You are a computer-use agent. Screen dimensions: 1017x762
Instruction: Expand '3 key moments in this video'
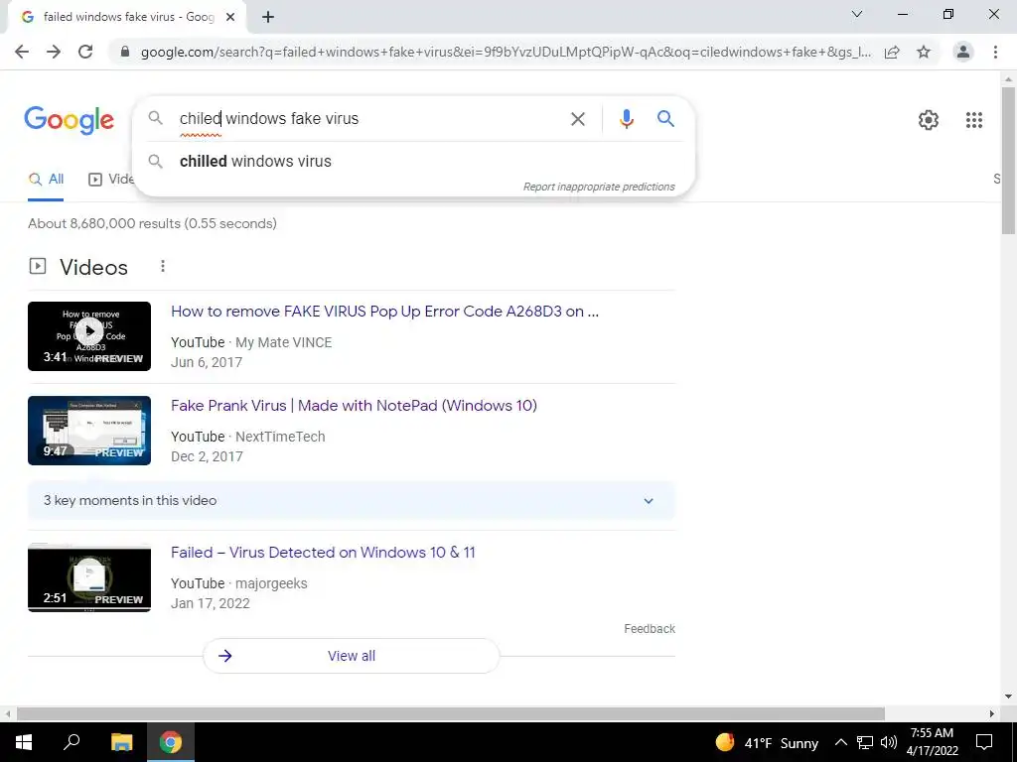(x=352, y=501)
